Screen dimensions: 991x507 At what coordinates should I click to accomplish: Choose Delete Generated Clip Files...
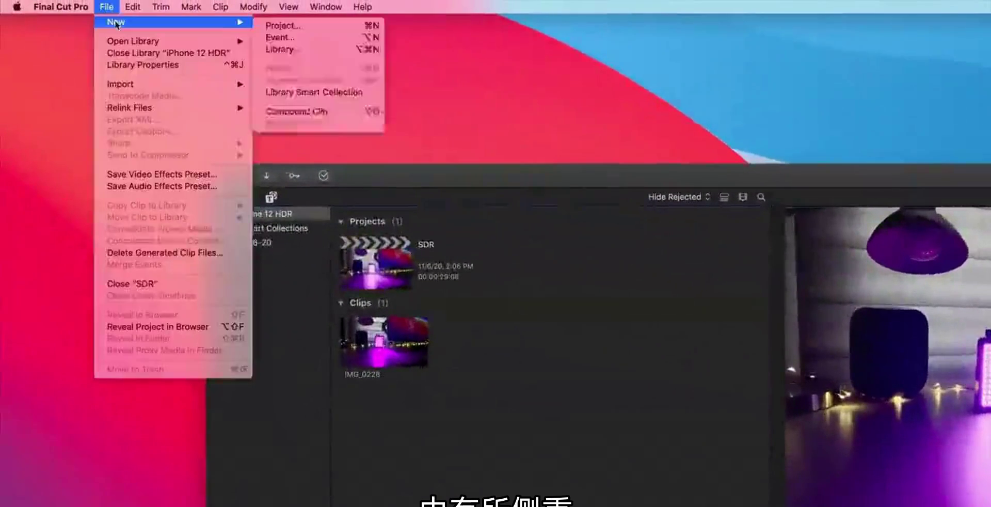pyautogui.click(x=173, y=252)
